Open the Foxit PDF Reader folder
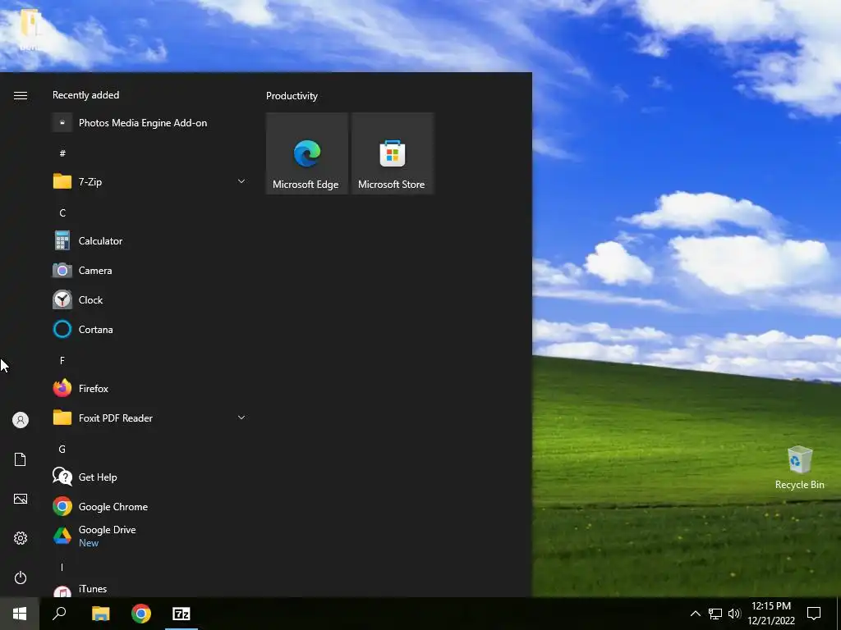The image size is (841, 630). coord(149,418)
